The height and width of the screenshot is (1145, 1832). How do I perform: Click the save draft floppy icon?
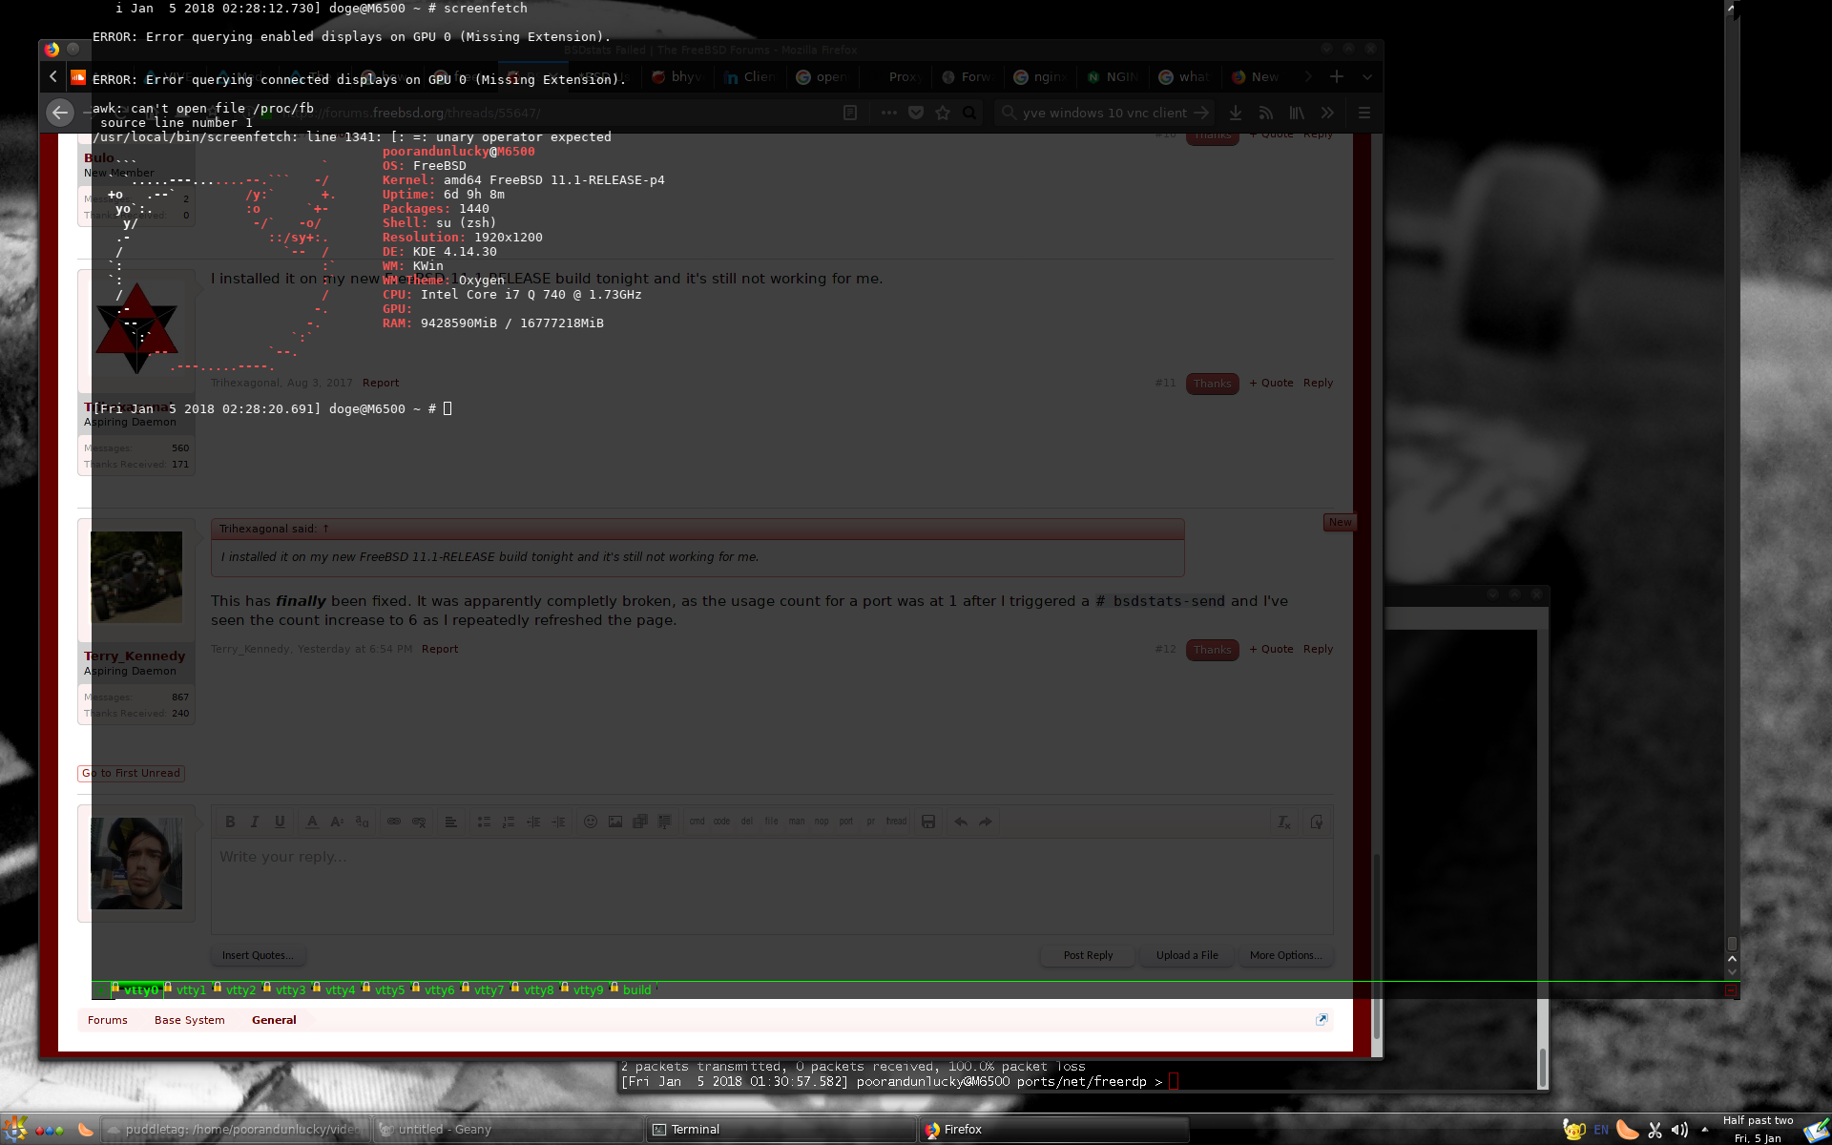pos(927,822)
